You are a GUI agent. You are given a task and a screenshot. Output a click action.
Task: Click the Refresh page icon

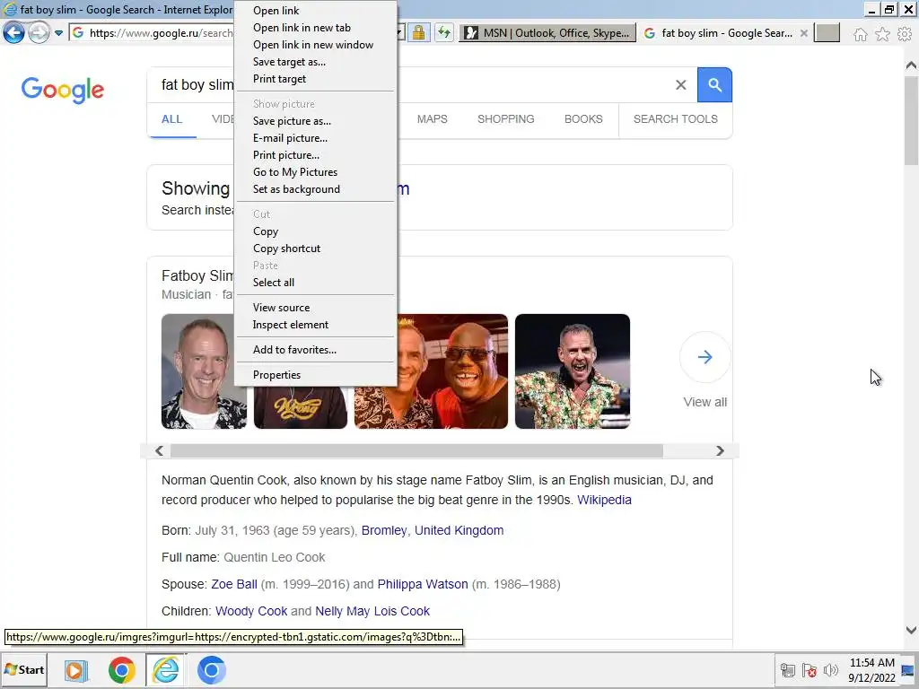point(444,33)
